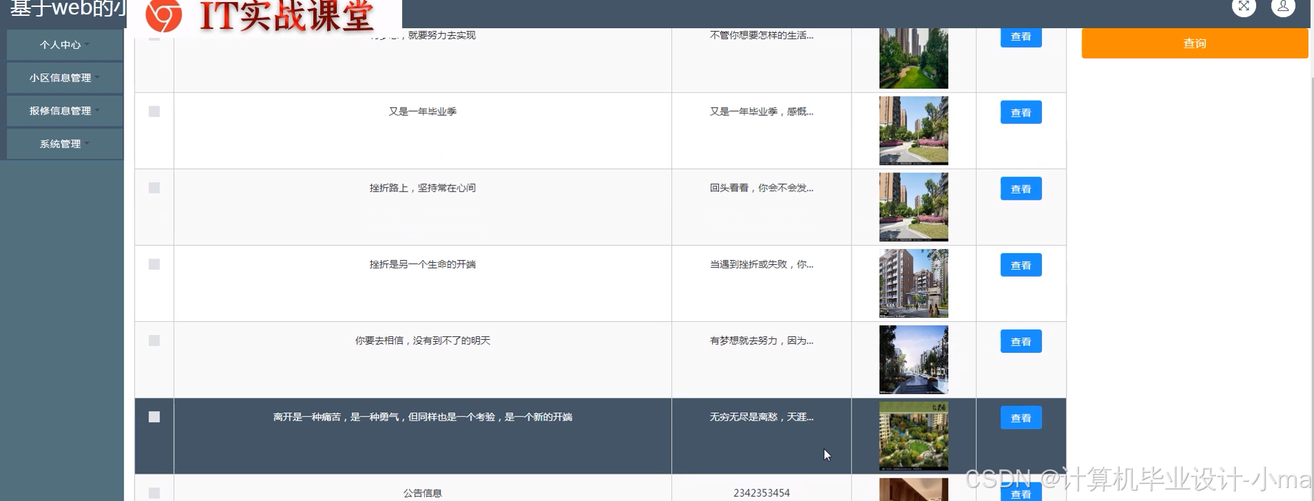Open the building thumbnail for 挫折是另一个生命的开端
The width and height of the screenshot is (1314, 501).
tap(913, 283)
